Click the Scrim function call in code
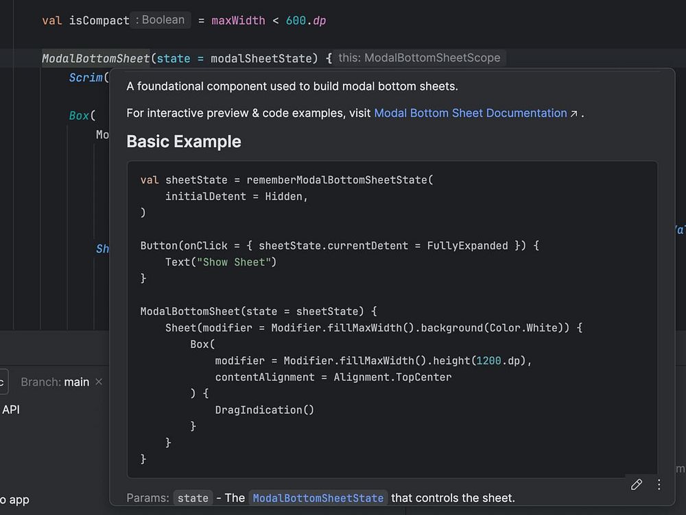686x515 pixels. point(86,78)
